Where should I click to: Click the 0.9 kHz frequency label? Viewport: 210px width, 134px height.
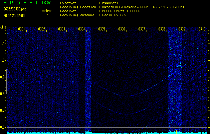point(3,77)
